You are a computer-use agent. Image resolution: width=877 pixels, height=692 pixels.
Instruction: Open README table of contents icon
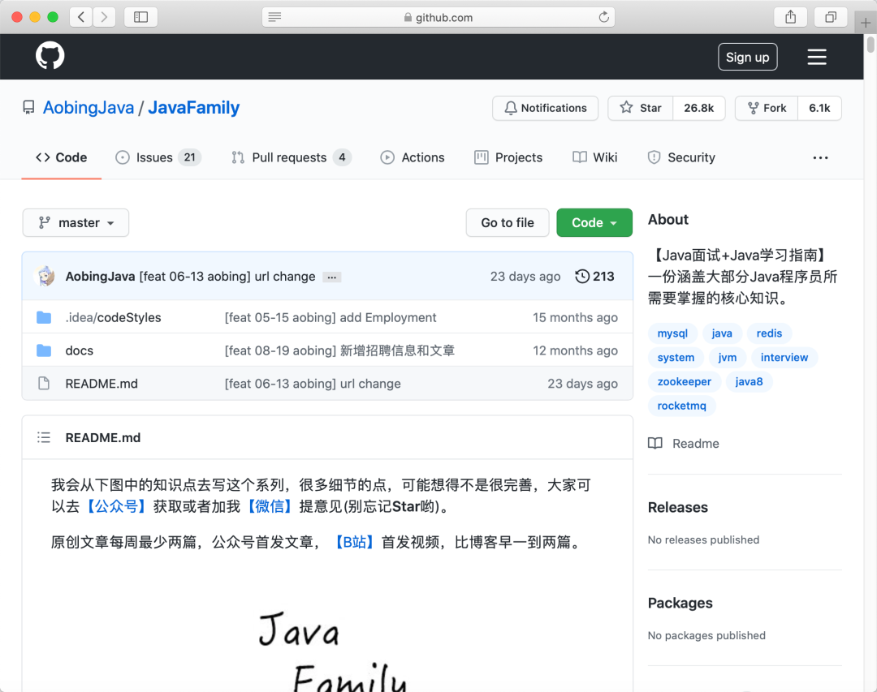coord(44,437)
